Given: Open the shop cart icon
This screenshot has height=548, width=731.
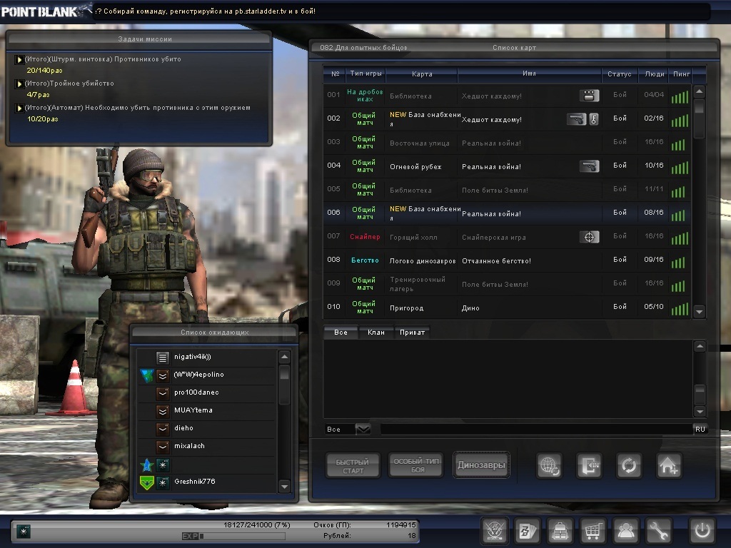Looking at the screenshot, I should click(x=592, y=531).
